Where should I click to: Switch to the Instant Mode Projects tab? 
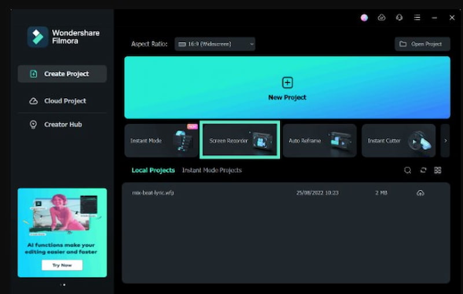(212, 170)
